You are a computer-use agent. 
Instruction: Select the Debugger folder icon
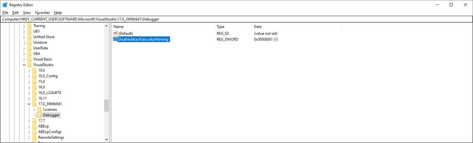coord(39,115)
